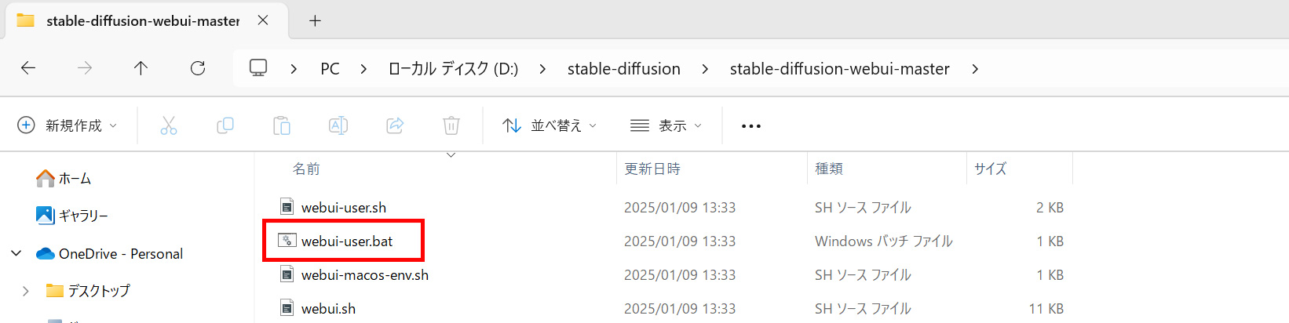Add a new tab with plus button
The image size is (1289, 323).
coord(315,21)
